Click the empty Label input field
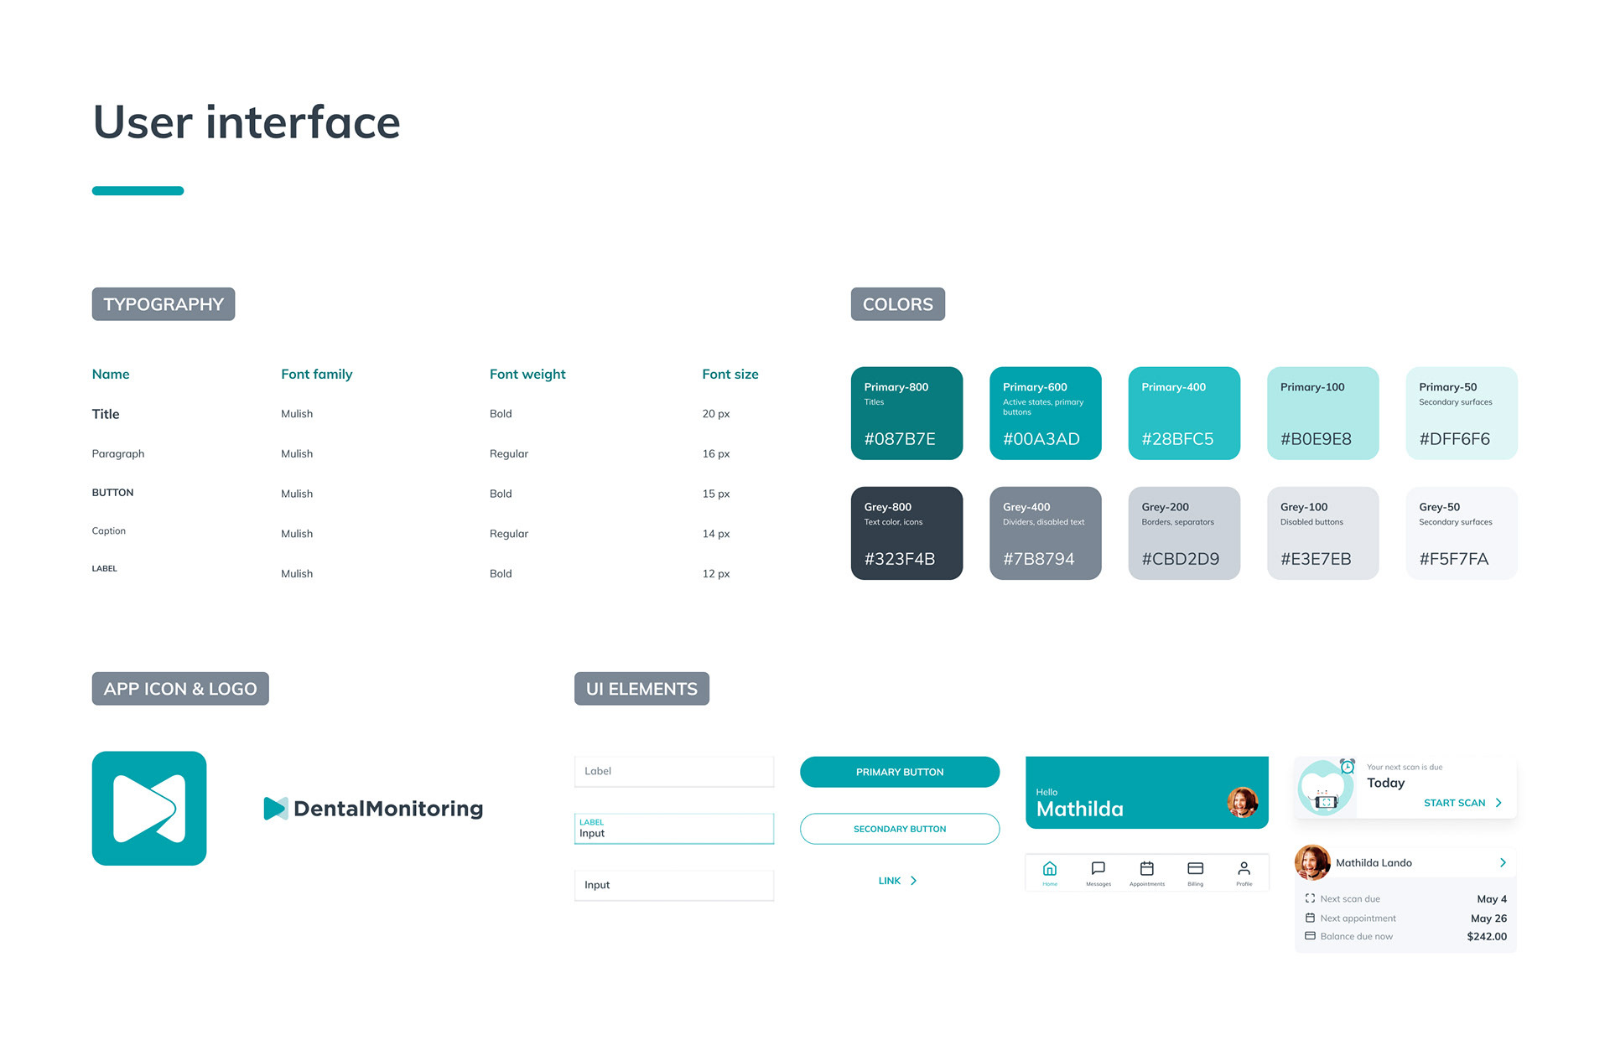 pyautogui.click(x=674, y=771)
